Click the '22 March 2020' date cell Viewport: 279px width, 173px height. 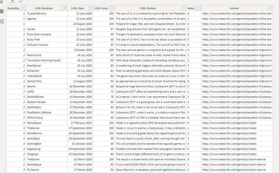point(80,160)
